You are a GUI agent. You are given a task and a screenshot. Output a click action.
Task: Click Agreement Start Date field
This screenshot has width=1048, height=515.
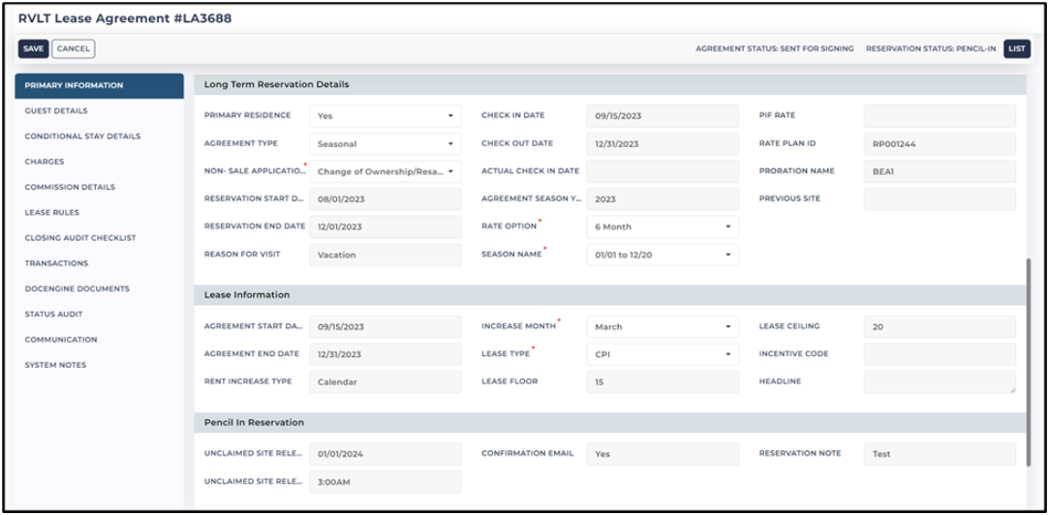click(x=385, y=326)
